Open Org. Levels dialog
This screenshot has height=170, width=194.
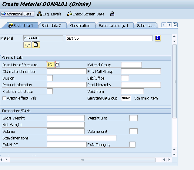pos(49,14)
